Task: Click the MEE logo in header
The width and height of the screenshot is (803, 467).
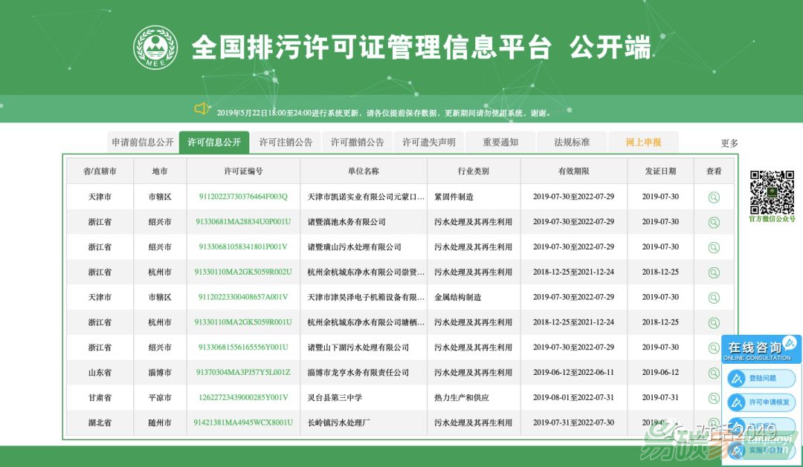Action: tap(155, 48)
